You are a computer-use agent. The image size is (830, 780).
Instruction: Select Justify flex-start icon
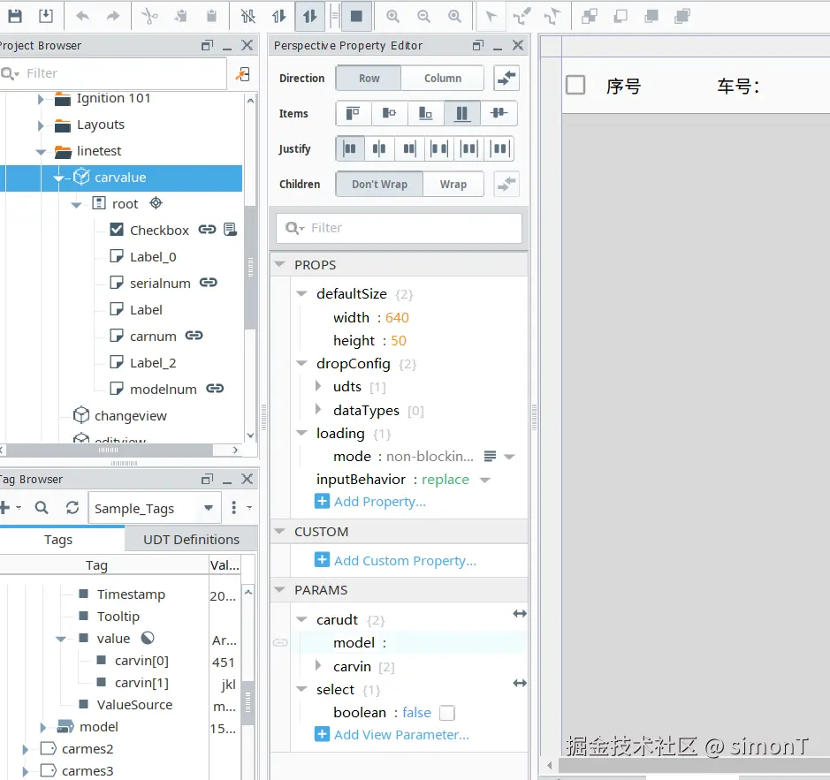(x=350, y=148)
